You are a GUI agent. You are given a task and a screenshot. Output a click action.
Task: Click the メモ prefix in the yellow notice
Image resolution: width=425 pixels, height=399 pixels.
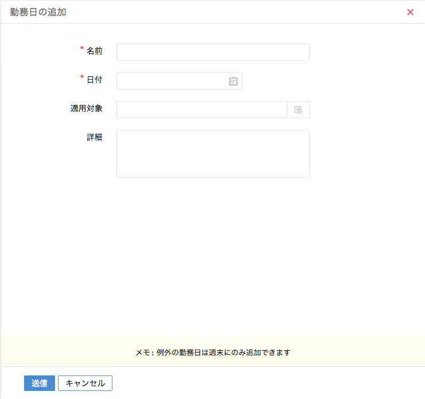(143, 352)
